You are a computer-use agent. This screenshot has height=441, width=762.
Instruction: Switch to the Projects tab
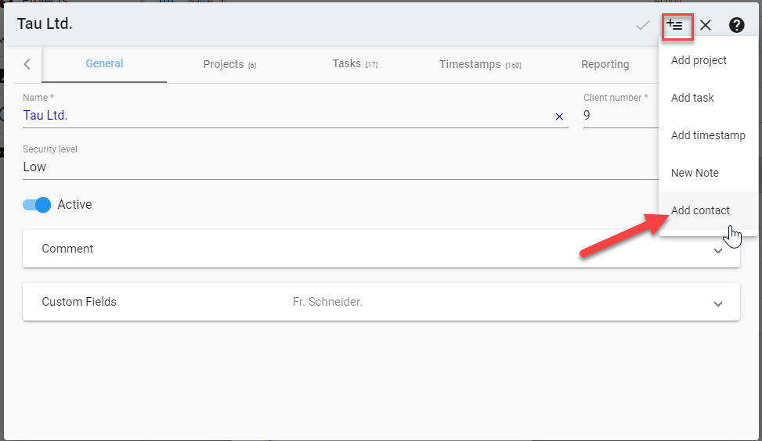229,64
